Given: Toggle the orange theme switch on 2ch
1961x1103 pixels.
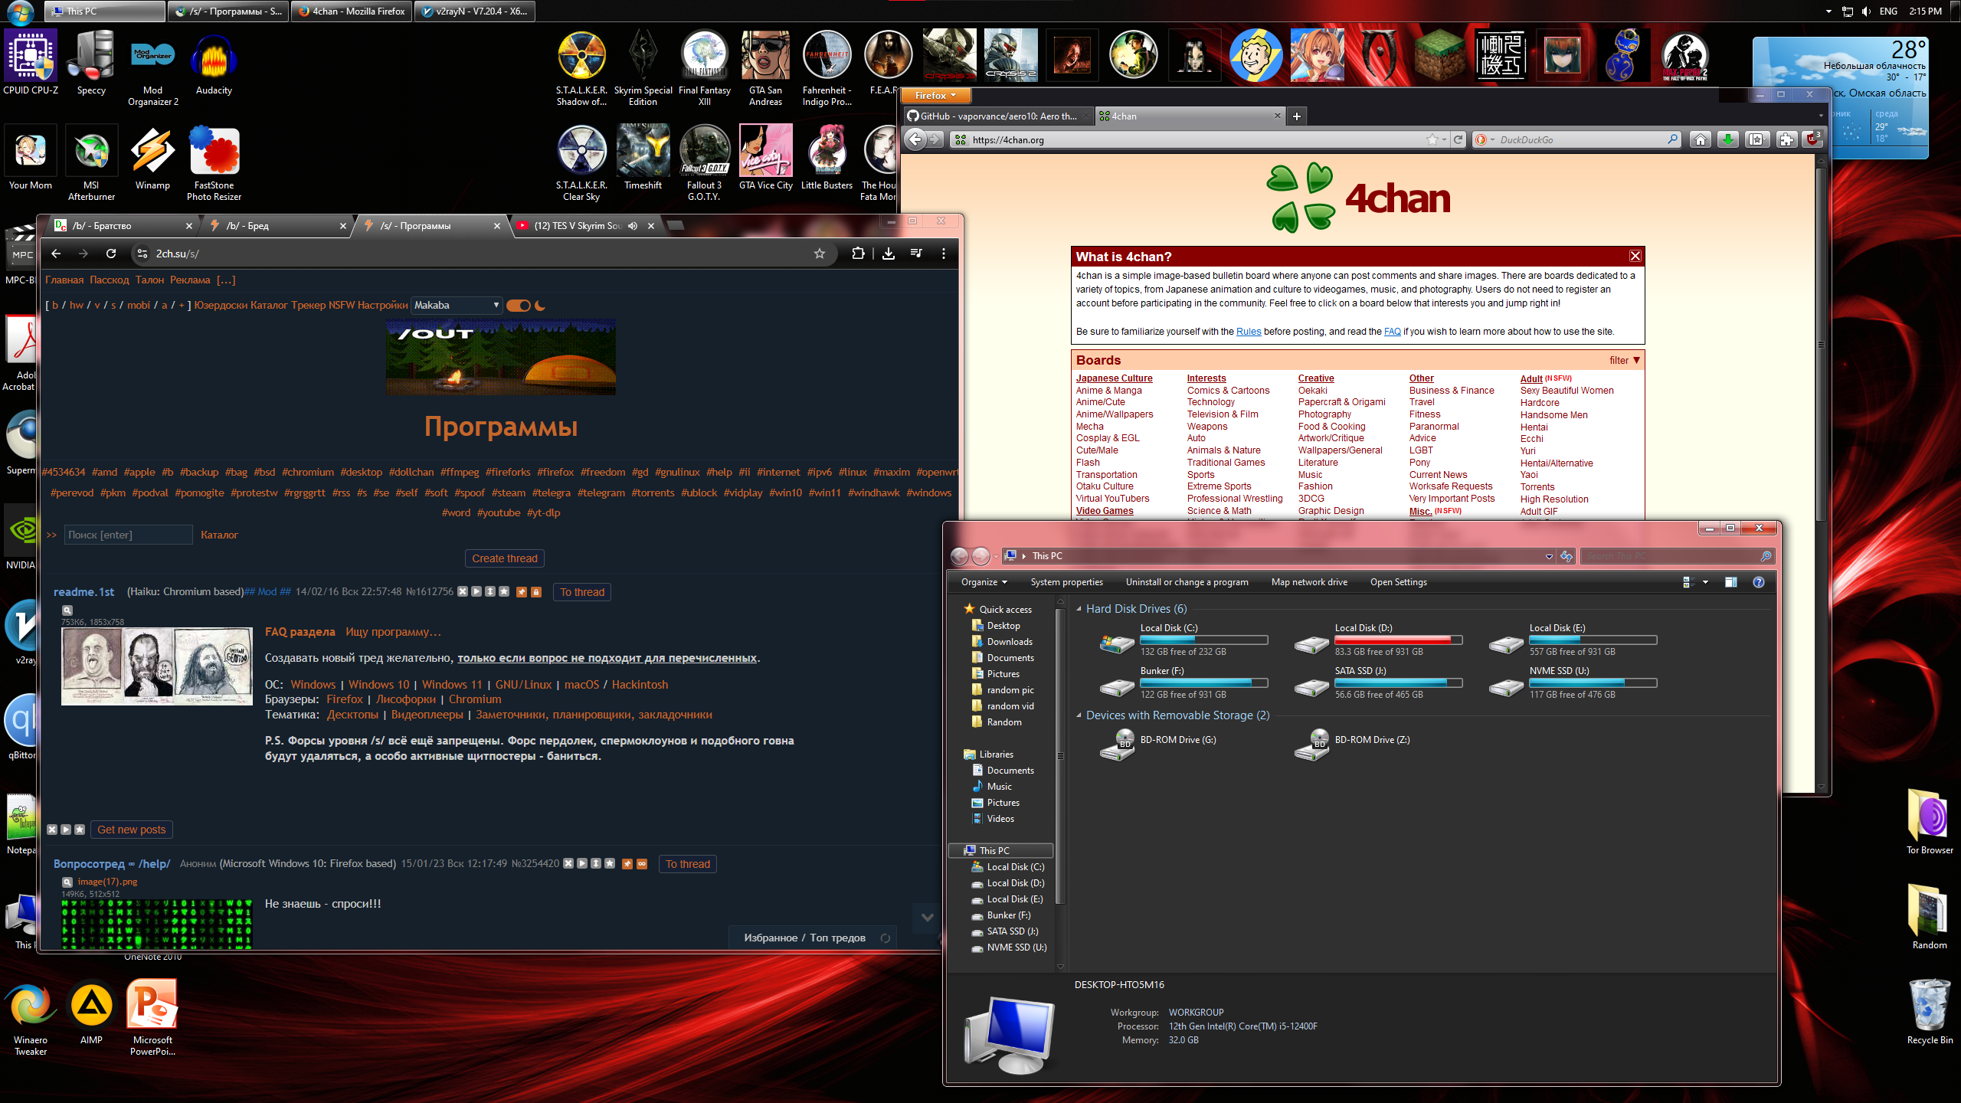Looking at the screenshot, I should 519,306.
